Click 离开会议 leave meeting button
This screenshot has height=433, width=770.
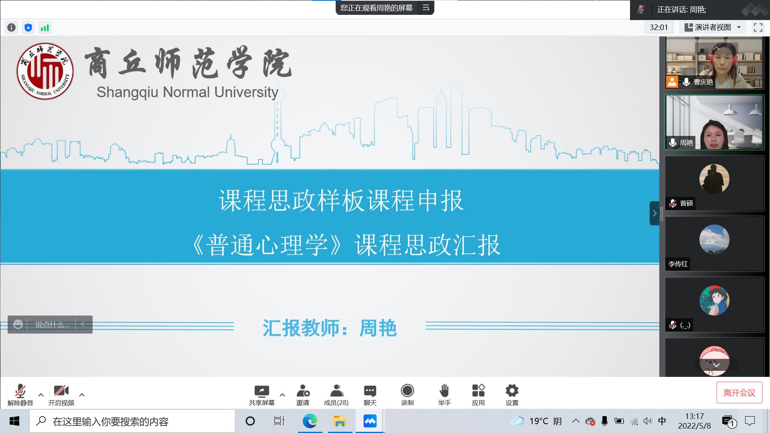click(x=739, y=393)
